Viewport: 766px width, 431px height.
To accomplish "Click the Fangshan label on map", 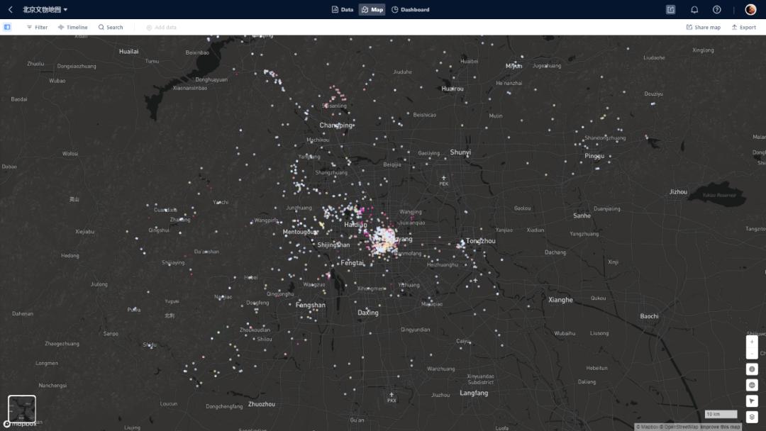I will point(310,305).
